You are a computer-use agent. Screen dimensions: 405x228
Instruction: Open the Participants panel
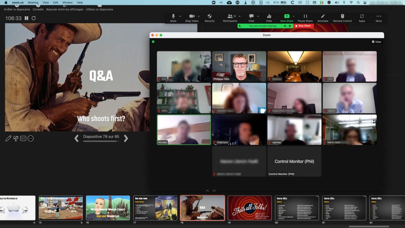click(230, 18)
